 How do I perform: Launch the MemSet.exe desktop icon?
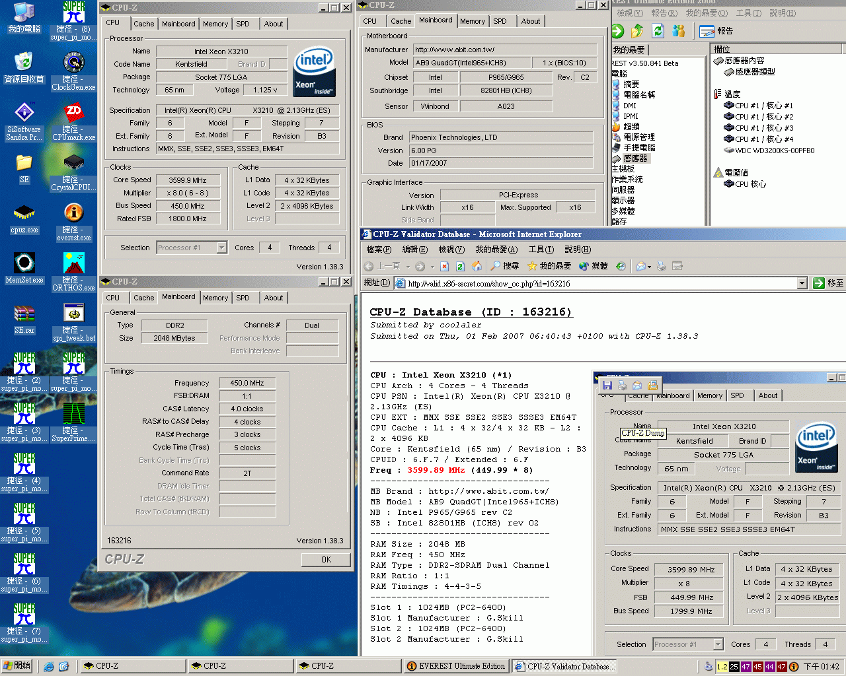pyautogui.click(x=24, y=269)
